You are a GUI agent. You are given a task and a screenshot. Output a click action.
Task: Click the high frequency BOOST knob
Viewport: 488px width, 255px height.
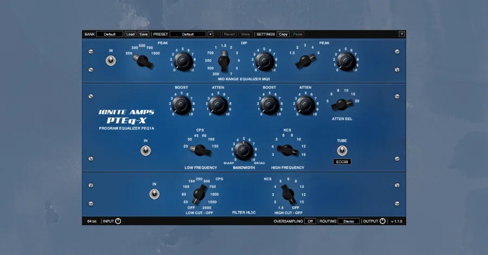(x=269, y=105)
